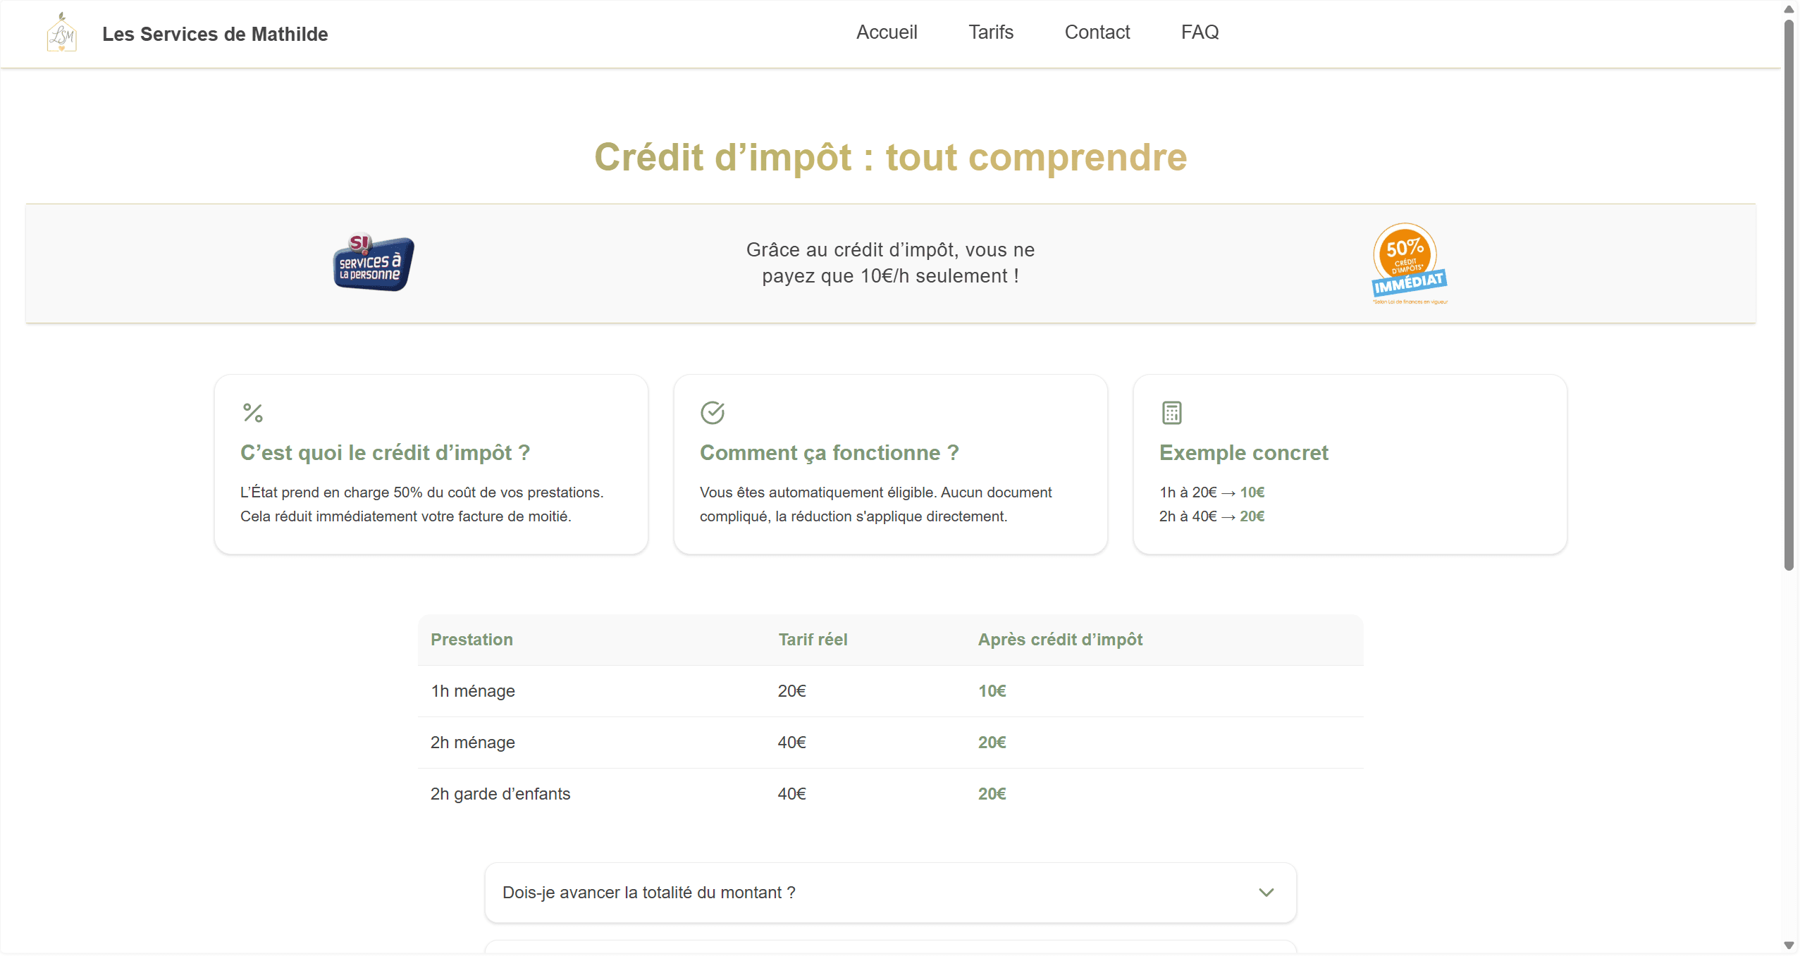Click Les Services de Mathilde site title
Viewport: 1800px width, 956px height.
pyautogui.click(x=215, y=34)
